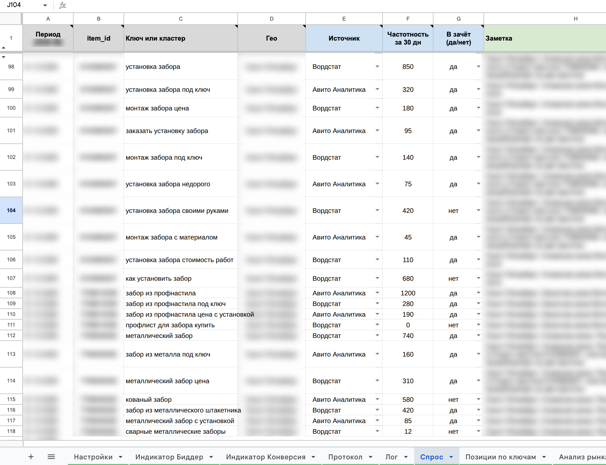Open Источник dropdown for установка забора
Viewport: 606px width, 465px height.
377,67
